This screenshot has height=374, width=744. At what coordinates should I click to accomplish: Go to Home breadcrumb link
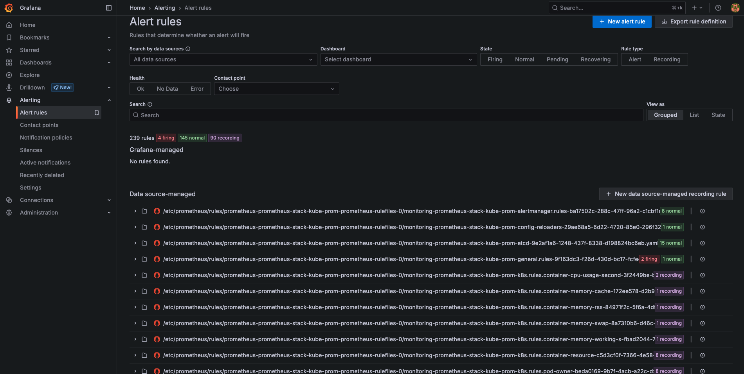point(137,8)
